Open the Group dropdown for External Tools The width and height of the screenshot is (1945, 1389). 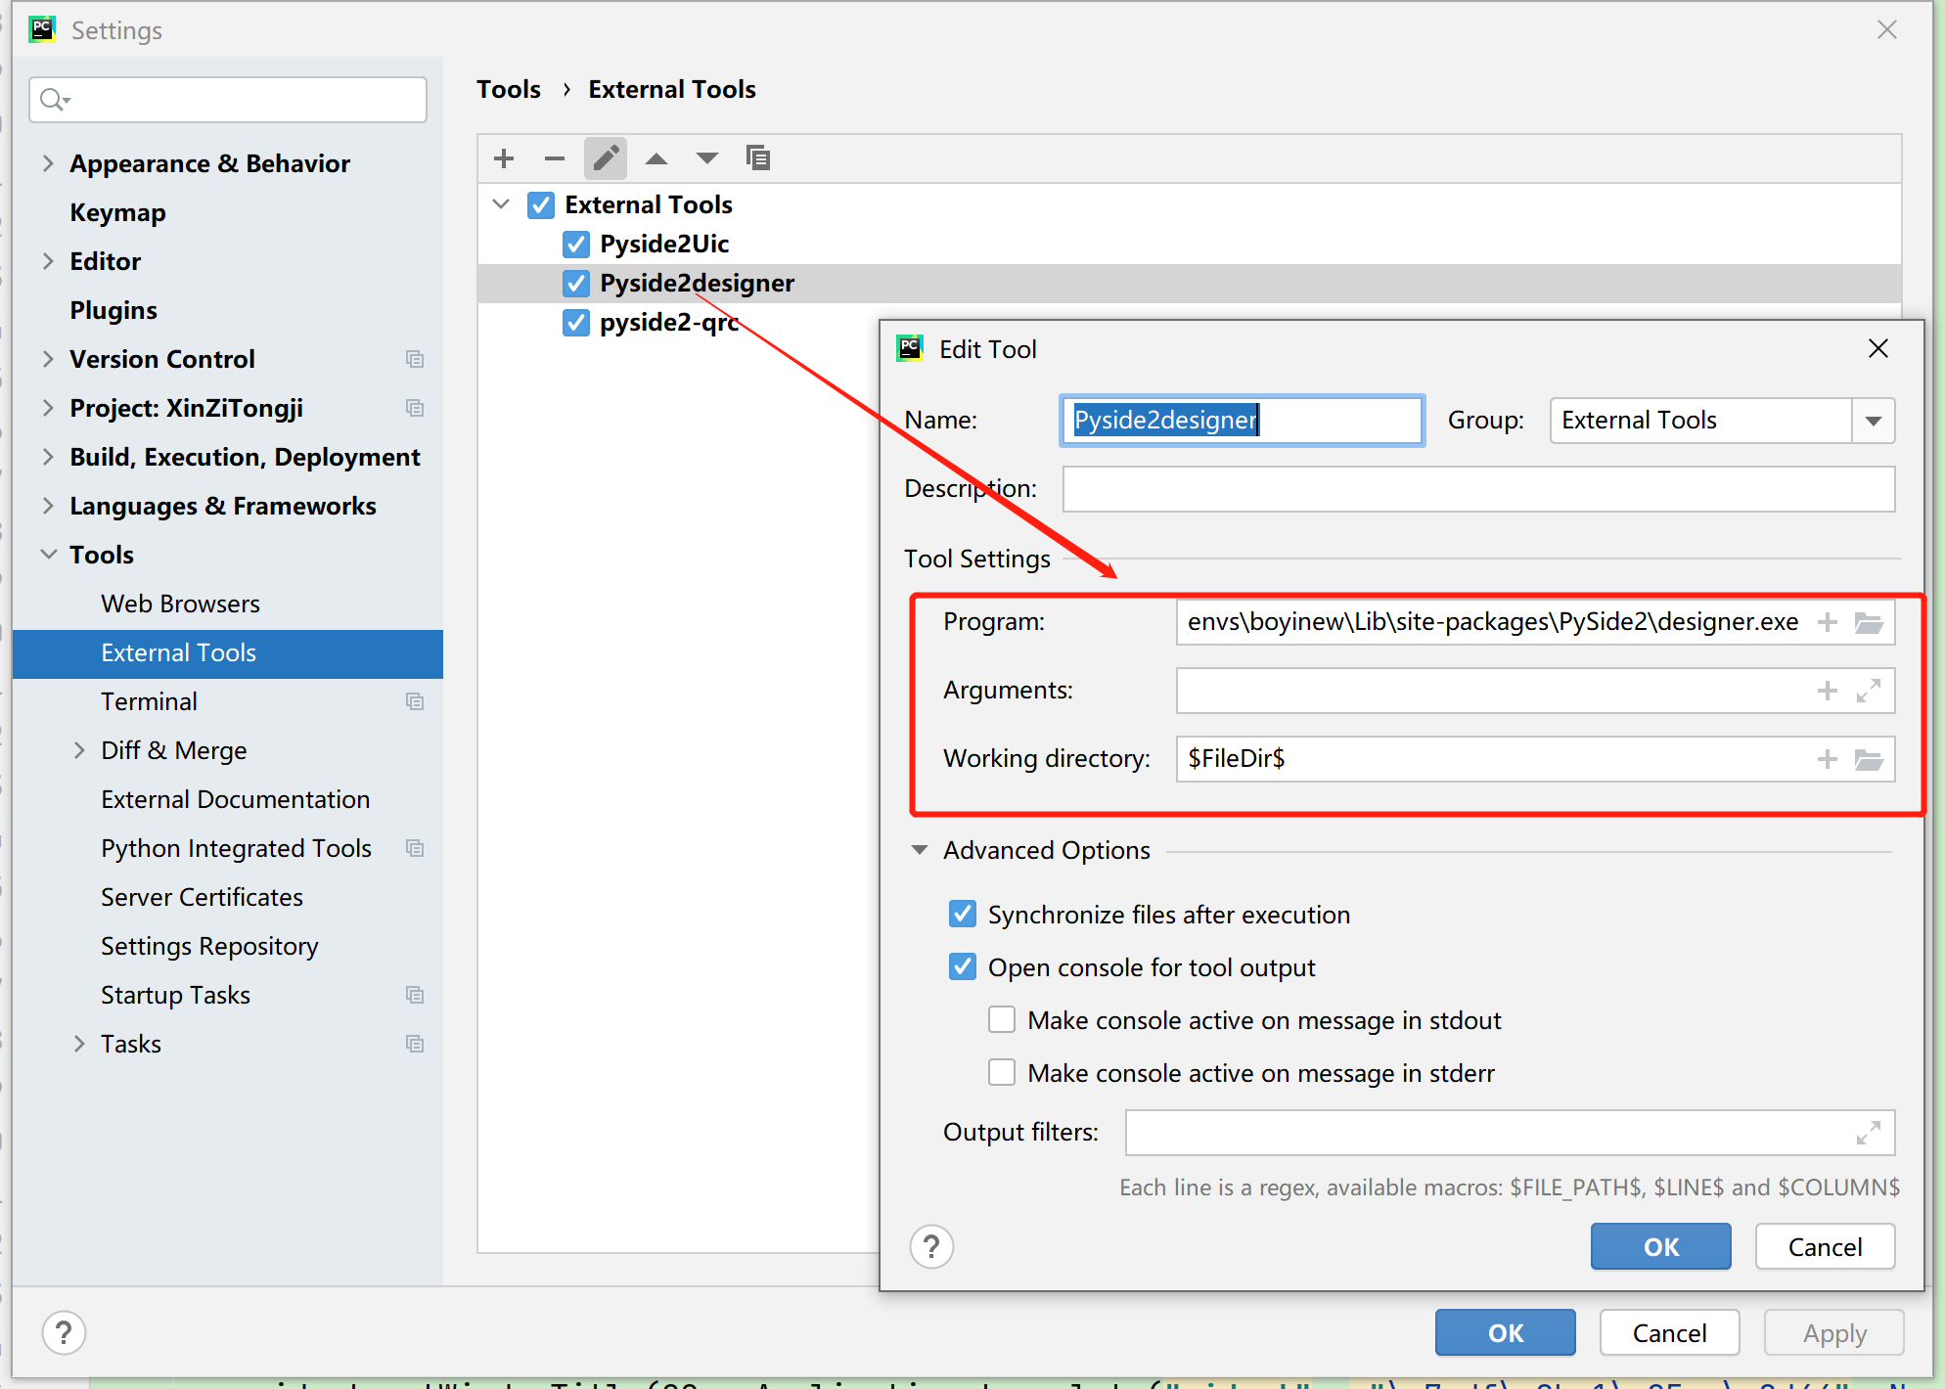pos(1874,421)
